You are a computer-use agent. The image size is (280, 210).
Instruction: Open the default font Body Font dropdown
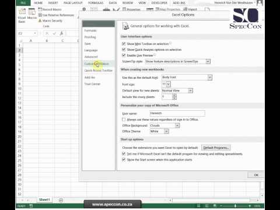point(209,78)
